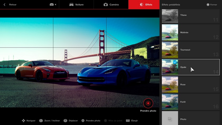Viewport: 222px width, 125px height.
Task: Open the Voiture tab
Action: pos(76,4)
